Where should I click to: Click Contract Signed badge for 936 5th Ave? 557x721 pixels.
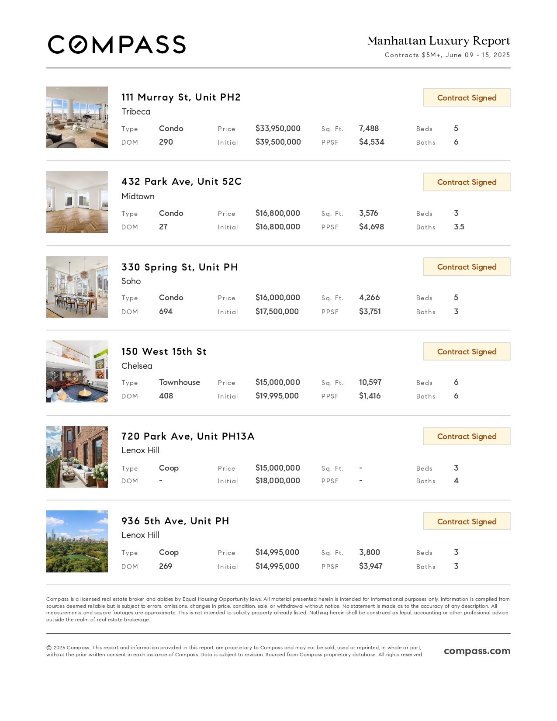[x=467, y=521]
